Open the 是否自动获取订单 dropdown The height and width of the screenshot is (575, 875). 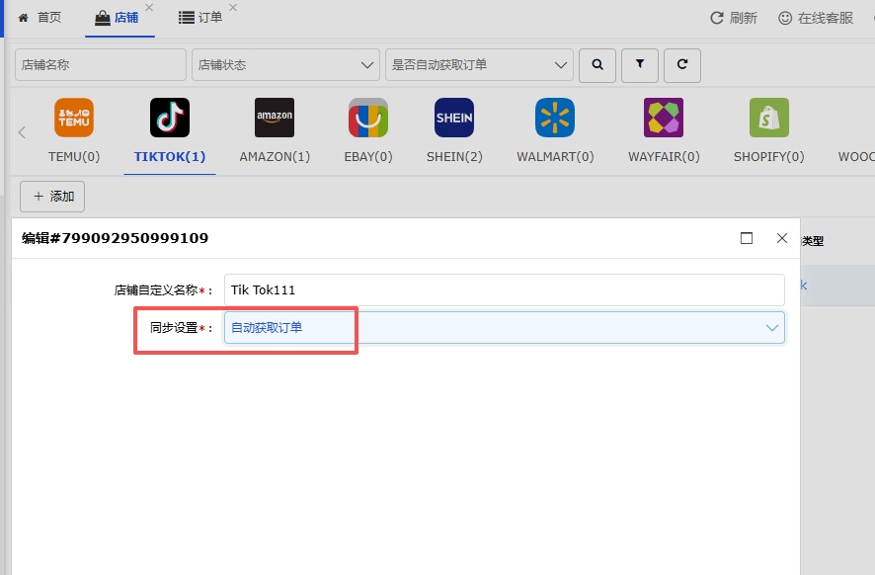479,65
